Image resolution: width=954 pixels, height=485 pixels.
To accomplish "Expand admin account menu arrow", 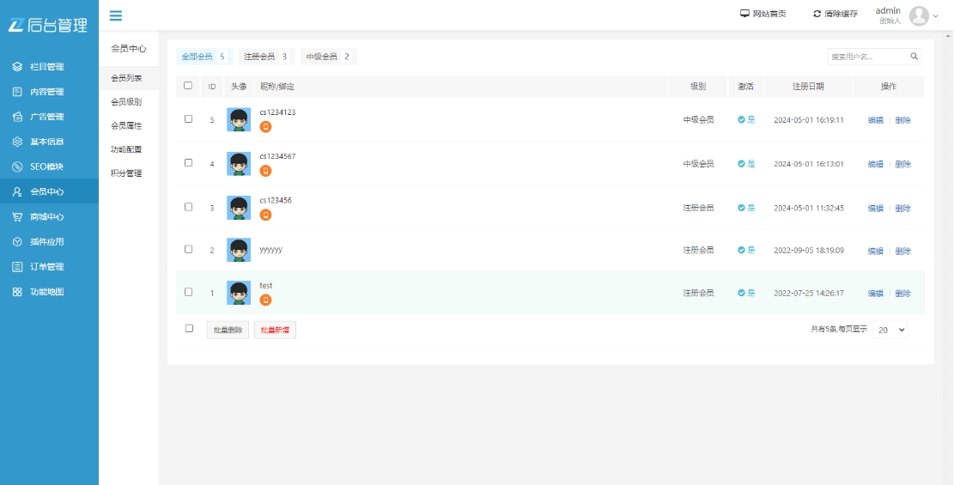I will [x=936, y=16].
